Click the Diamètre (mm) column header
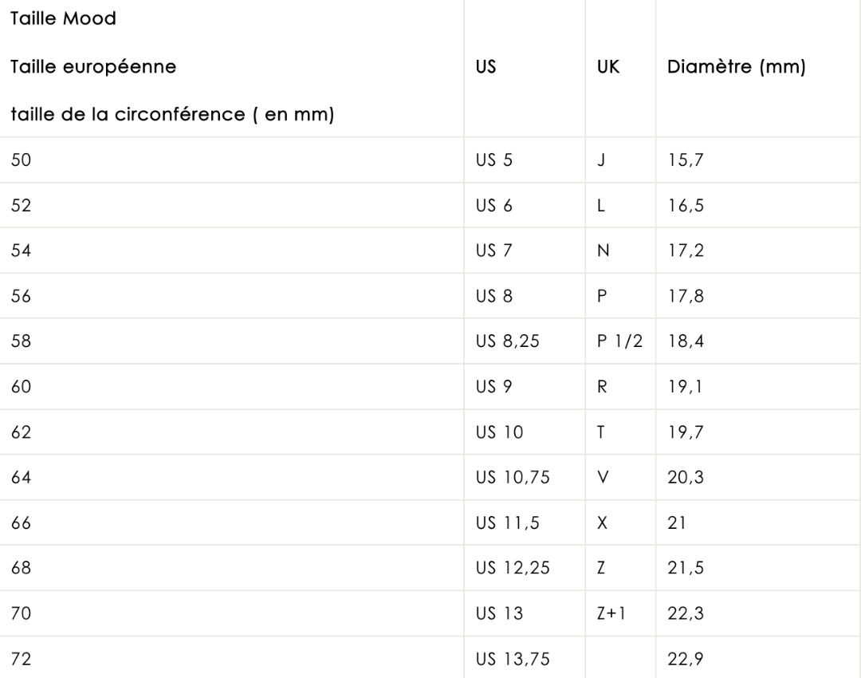Screen dimensions: 861x678 tap(737, 67)
